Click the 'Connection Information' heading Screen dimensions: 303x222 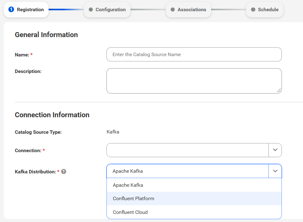tap(52, 115)
